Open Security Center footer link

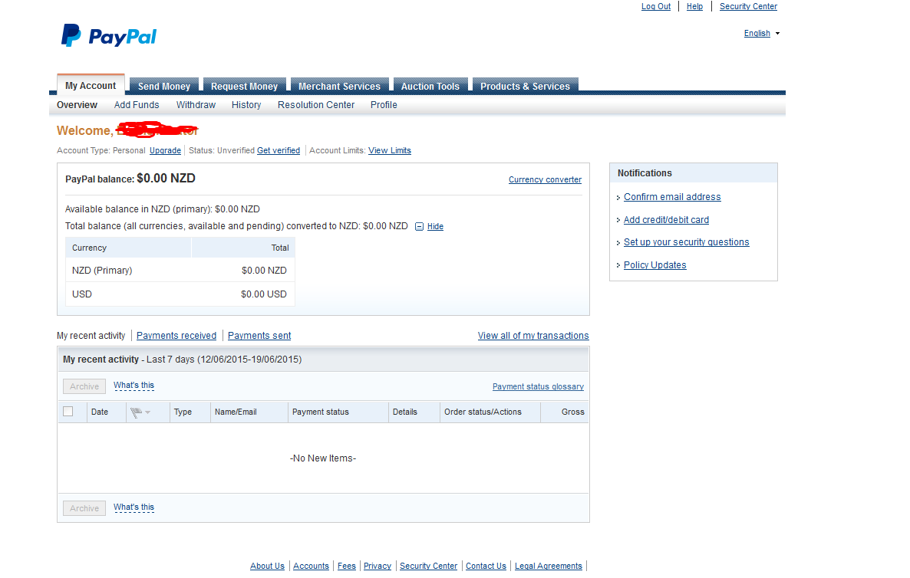pyautogui.click(x=428, y=567)
